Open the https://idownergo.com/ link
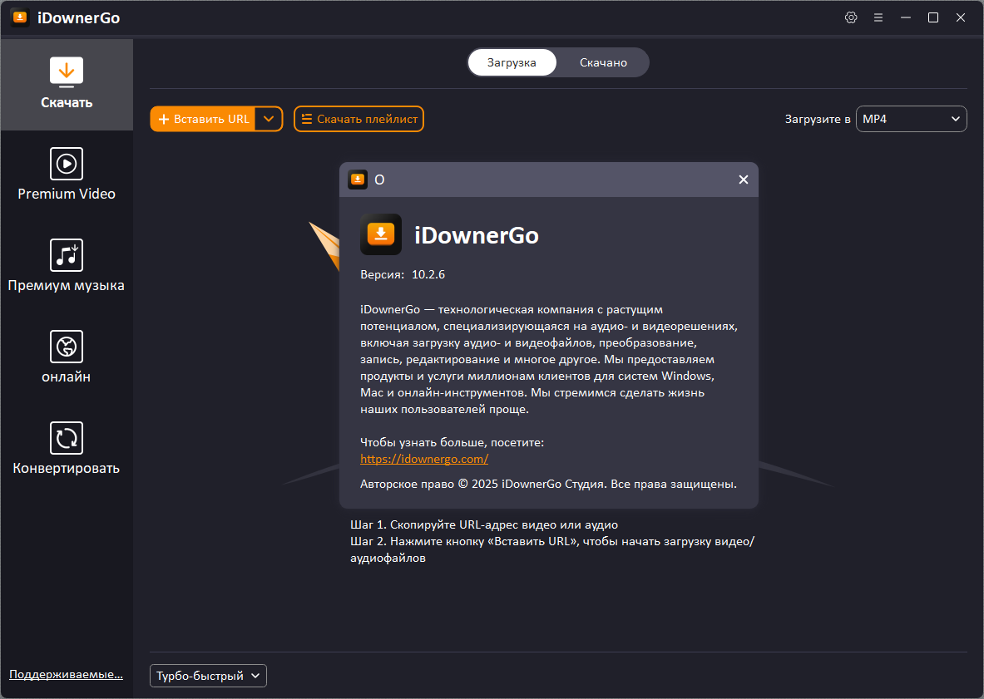Screen dimensions: 984x699 tap(424, 459)
